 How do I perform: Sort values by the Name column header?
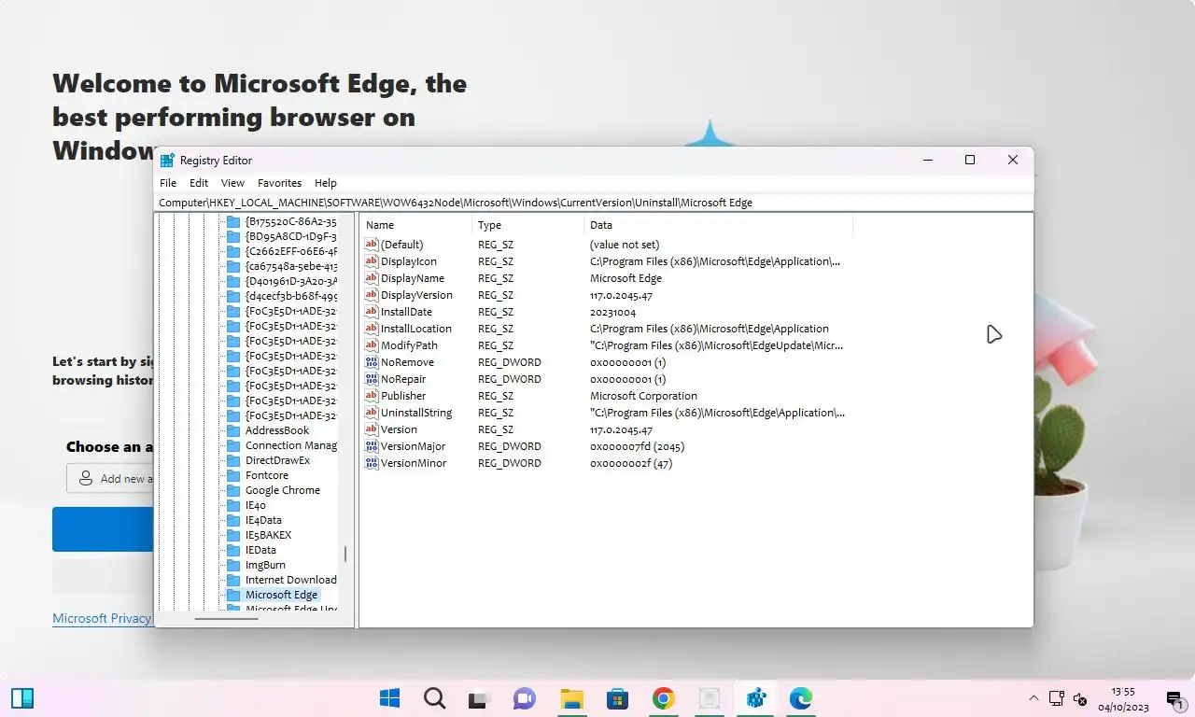click(x=415, y=225)
